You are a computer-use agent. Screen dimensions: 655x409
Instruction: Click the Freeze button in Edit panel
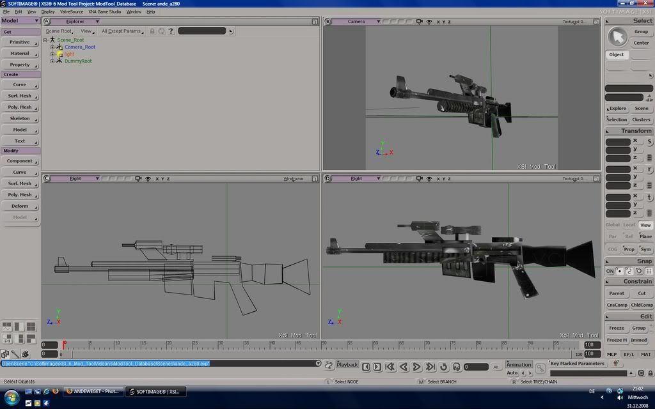(617, 328)
